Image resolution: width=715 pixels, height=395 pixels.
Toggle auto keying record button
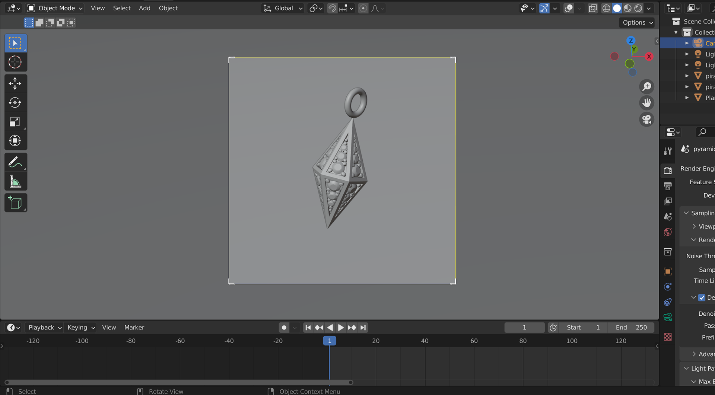coord(284,328)
